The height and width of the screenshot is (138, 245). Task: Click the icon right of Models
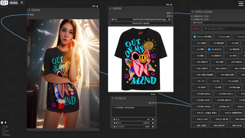coord(22,3)
